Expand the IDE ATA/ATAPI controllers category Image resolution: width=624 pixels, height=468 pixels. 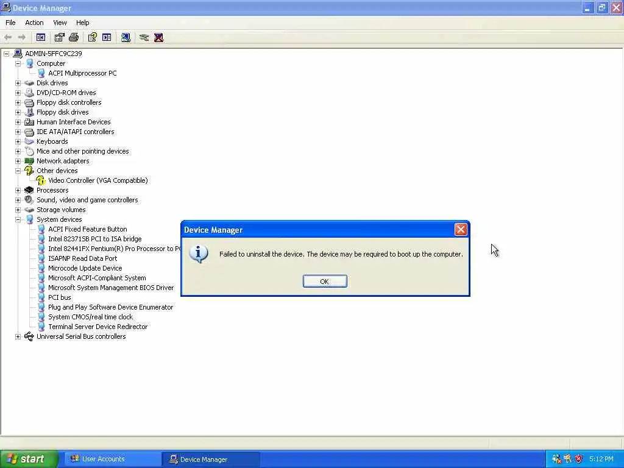click(18, 132)
